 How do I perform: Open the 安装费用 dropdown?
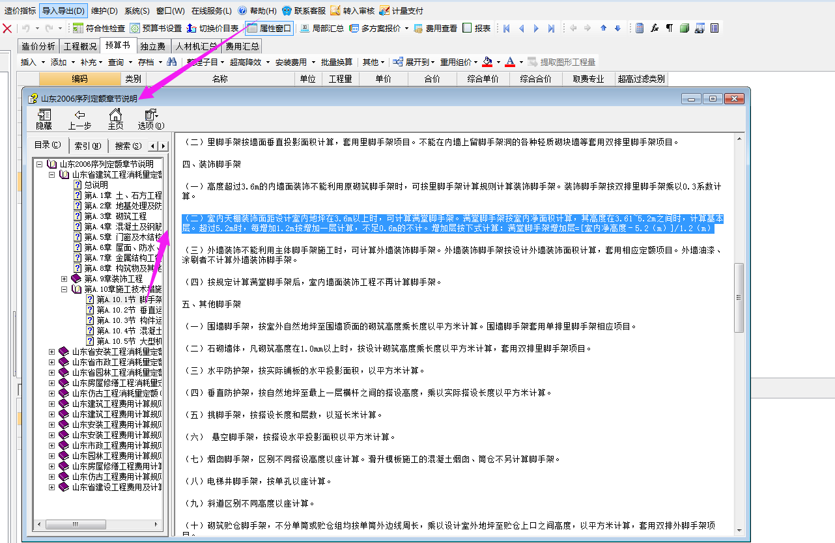coord(295,62)
